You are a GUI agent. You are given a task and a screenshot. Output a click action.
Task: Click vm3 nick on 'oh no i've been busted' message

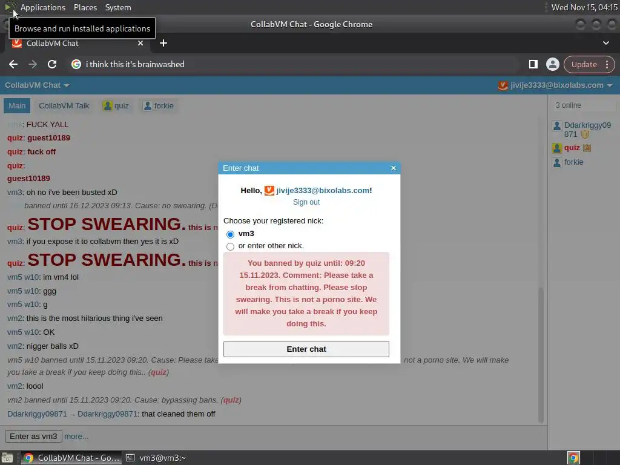[x=15, y=192]
